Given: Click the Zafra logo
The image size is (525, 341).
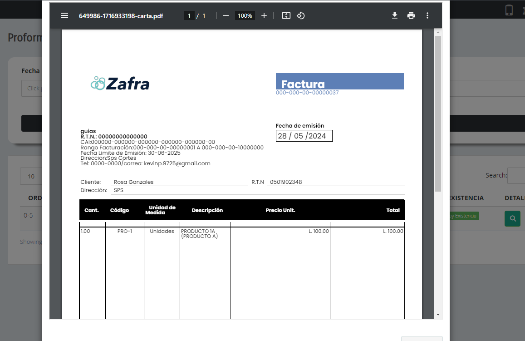Looking at the screenshot, I should (x=120, y=84).
